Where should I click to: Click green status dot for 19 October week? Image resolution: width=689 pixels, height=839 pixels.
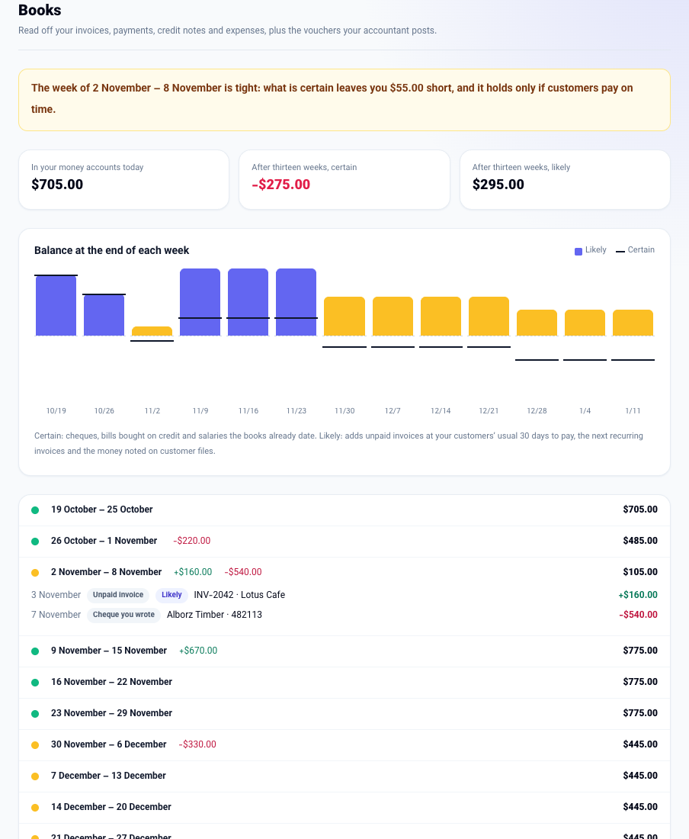coord(35,510)
